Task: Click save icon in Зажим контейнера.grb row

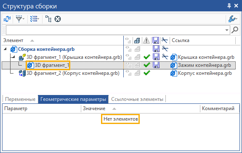Action: (x=156, y=65)
